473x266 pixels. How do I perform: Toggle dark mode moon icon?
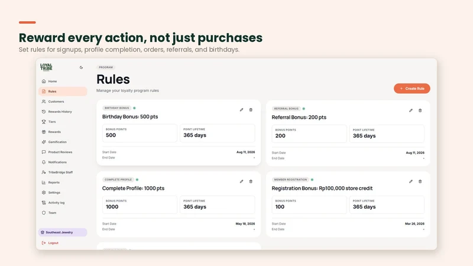[81, 67]
